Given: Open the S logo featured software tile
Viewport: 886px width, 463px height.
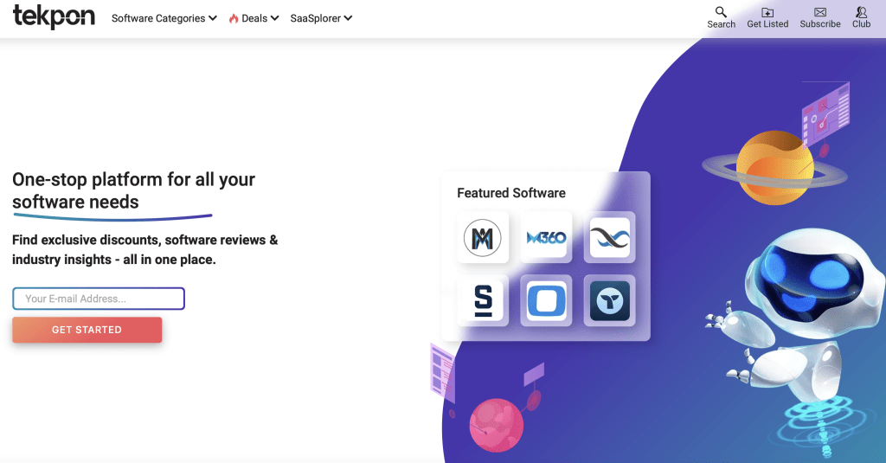Looking at the screenshot, I should click(483, 301).
